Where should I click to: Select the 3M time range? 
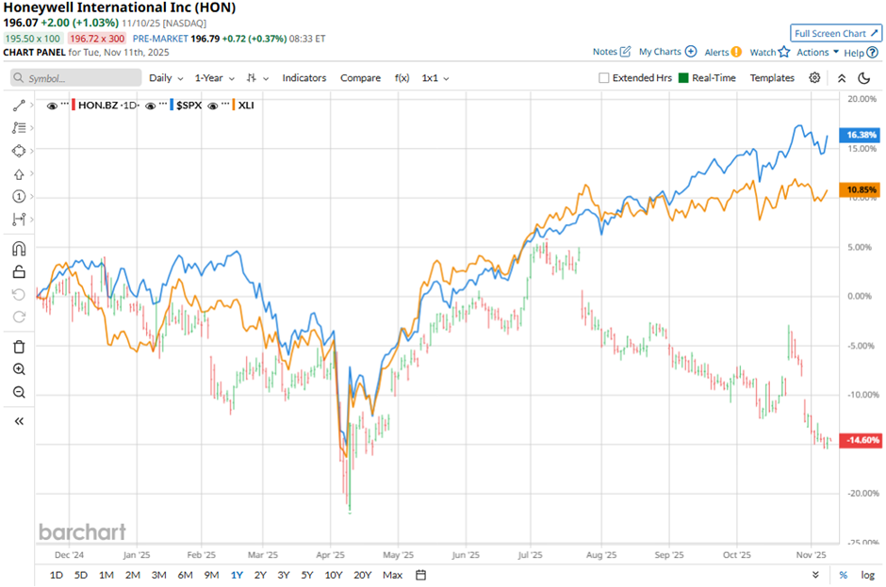pyautogui.click(x=158, y=575)
